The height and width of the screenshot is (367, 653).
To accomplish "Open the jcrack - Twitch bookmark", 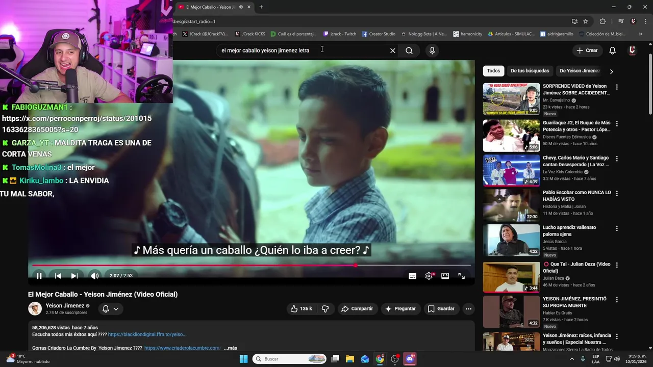I will point(340,34).
